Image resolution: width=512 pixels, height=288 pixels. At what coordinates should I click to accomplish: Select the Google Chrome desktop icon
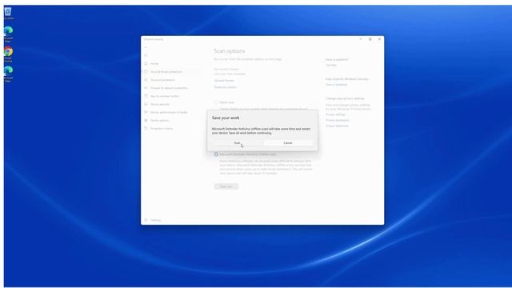pyautogui.click(x=8, y=54)
